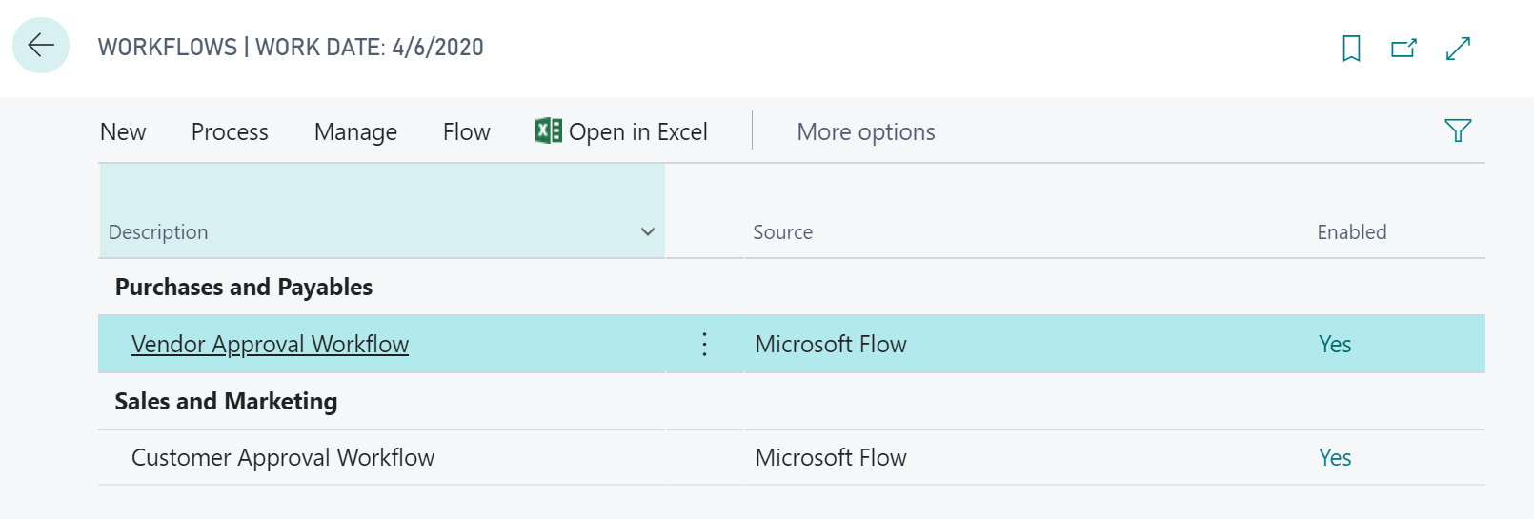Open the Manage menu
1534x519 pixels.
[x=355, y=131]
